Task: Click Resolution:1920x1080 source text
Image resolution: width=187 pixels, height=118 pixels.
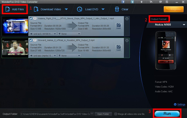Action: tap(55, 29)
